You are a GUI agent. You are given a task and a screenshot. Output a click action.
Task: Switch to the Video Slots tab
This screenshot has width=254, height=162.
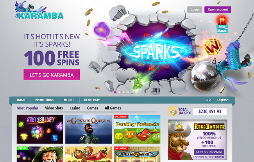(54, 108)
